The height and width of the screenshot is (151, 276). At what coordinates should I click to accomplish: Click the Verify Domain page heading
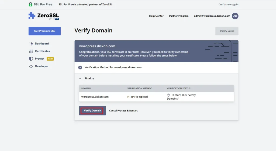click(93, 30)
